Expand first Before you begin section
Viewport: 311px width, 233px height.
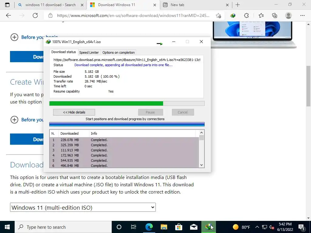(x=14, y=37)
